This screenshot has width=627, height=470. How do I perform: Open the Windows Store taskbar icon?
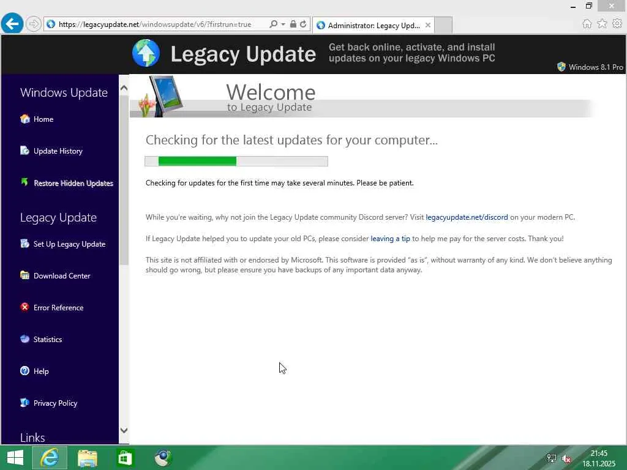pyautogui.click(x=125, y=458)
